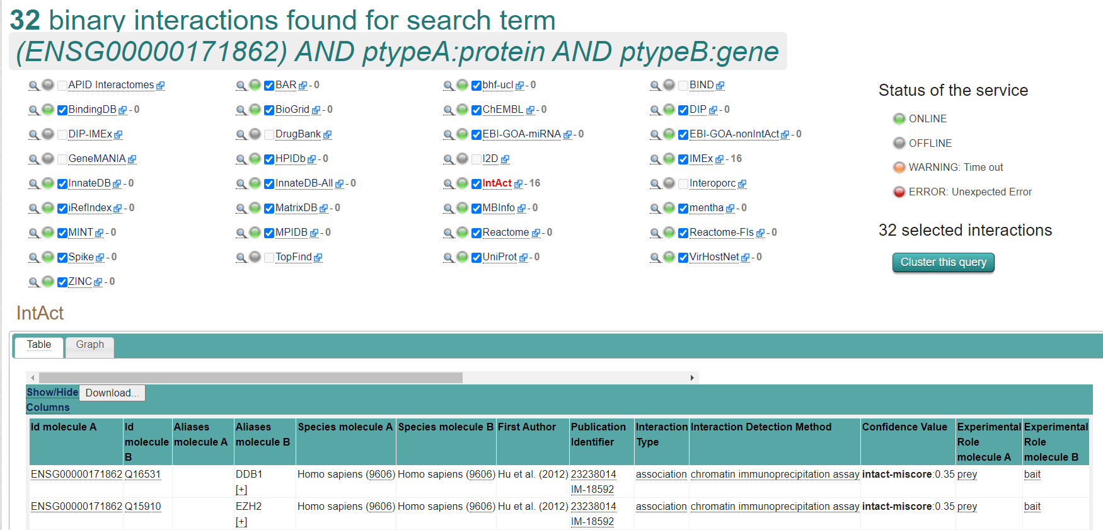Click the magnifier icon beside TopFind
The height and width of the screenshot is (530, 1103).
tap(241, 257)
